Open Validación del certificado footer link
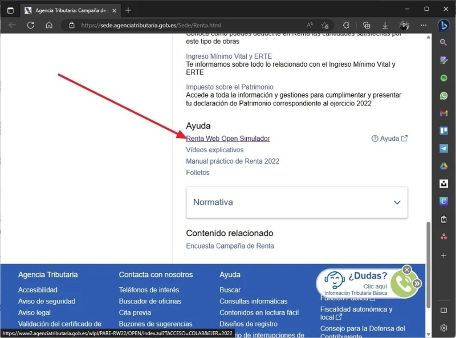The height and width of the screenshot is (338, 456). point(60,324)
